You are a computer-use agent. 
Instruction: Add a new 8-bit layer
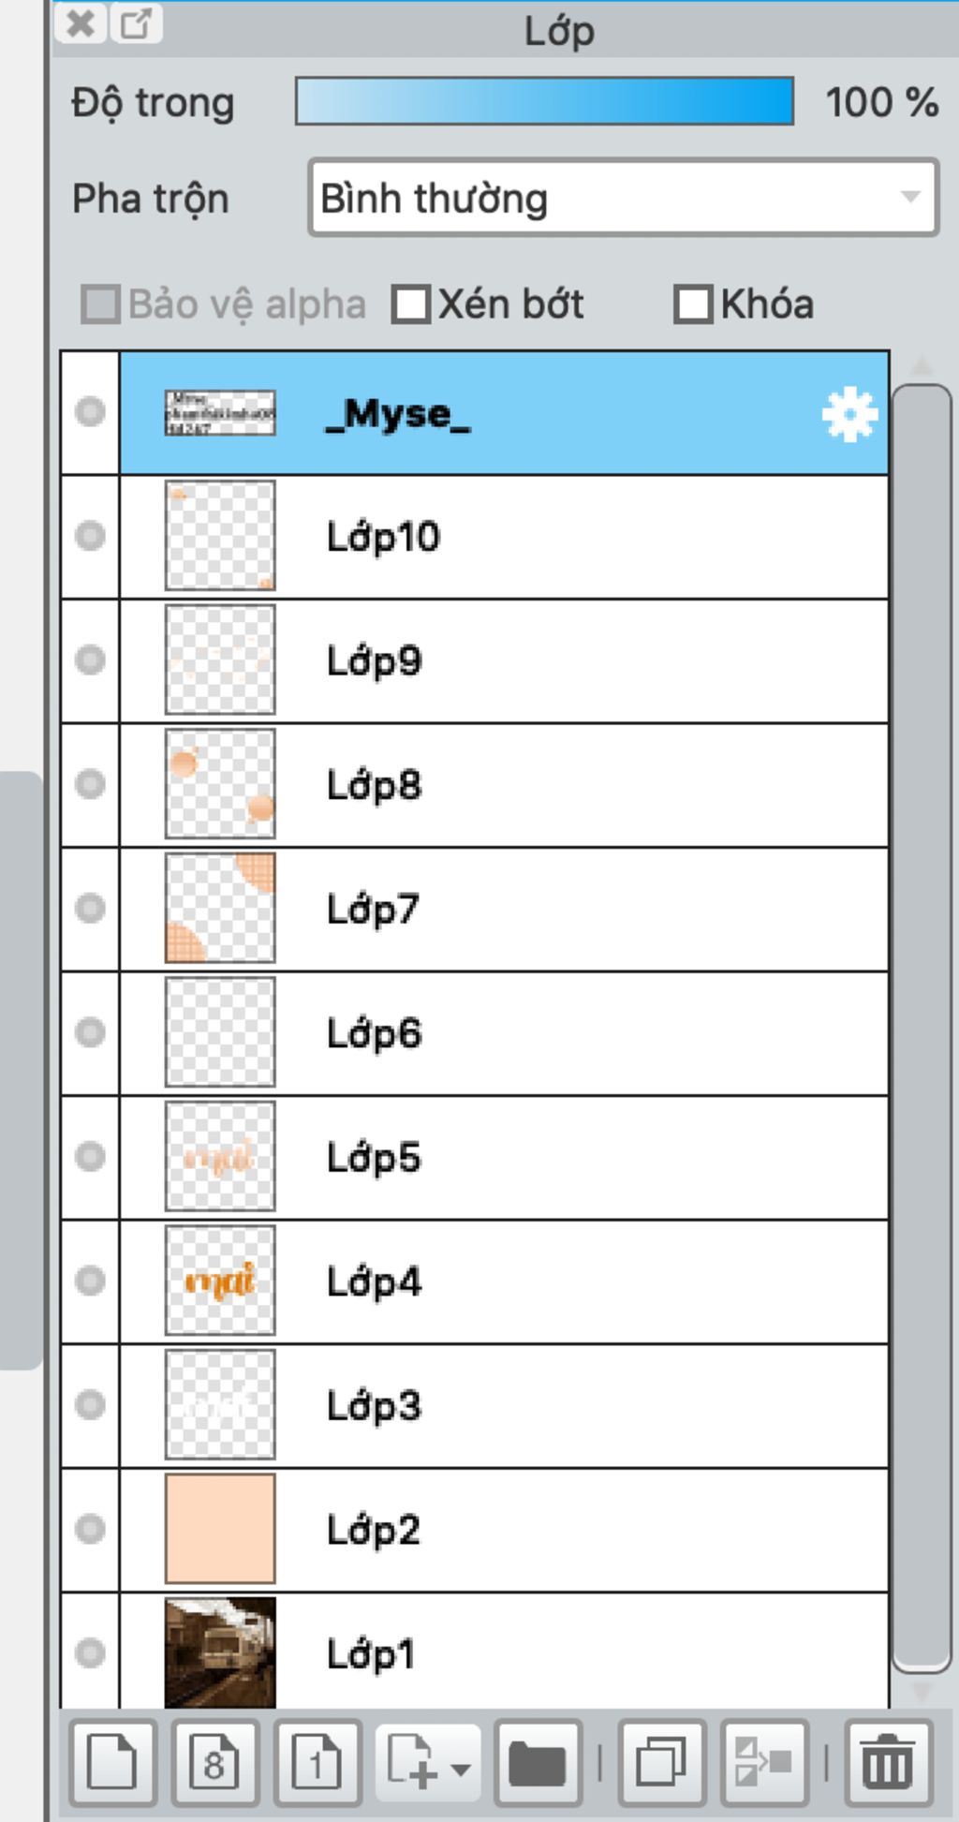(x=214, y=1763)
